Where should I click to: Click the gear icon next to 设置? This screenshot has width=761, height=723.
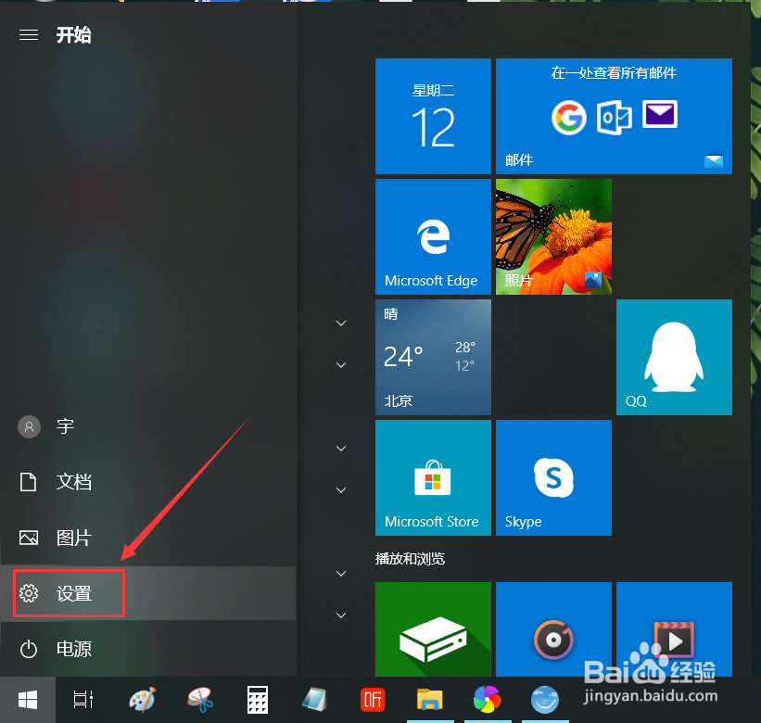29,593
